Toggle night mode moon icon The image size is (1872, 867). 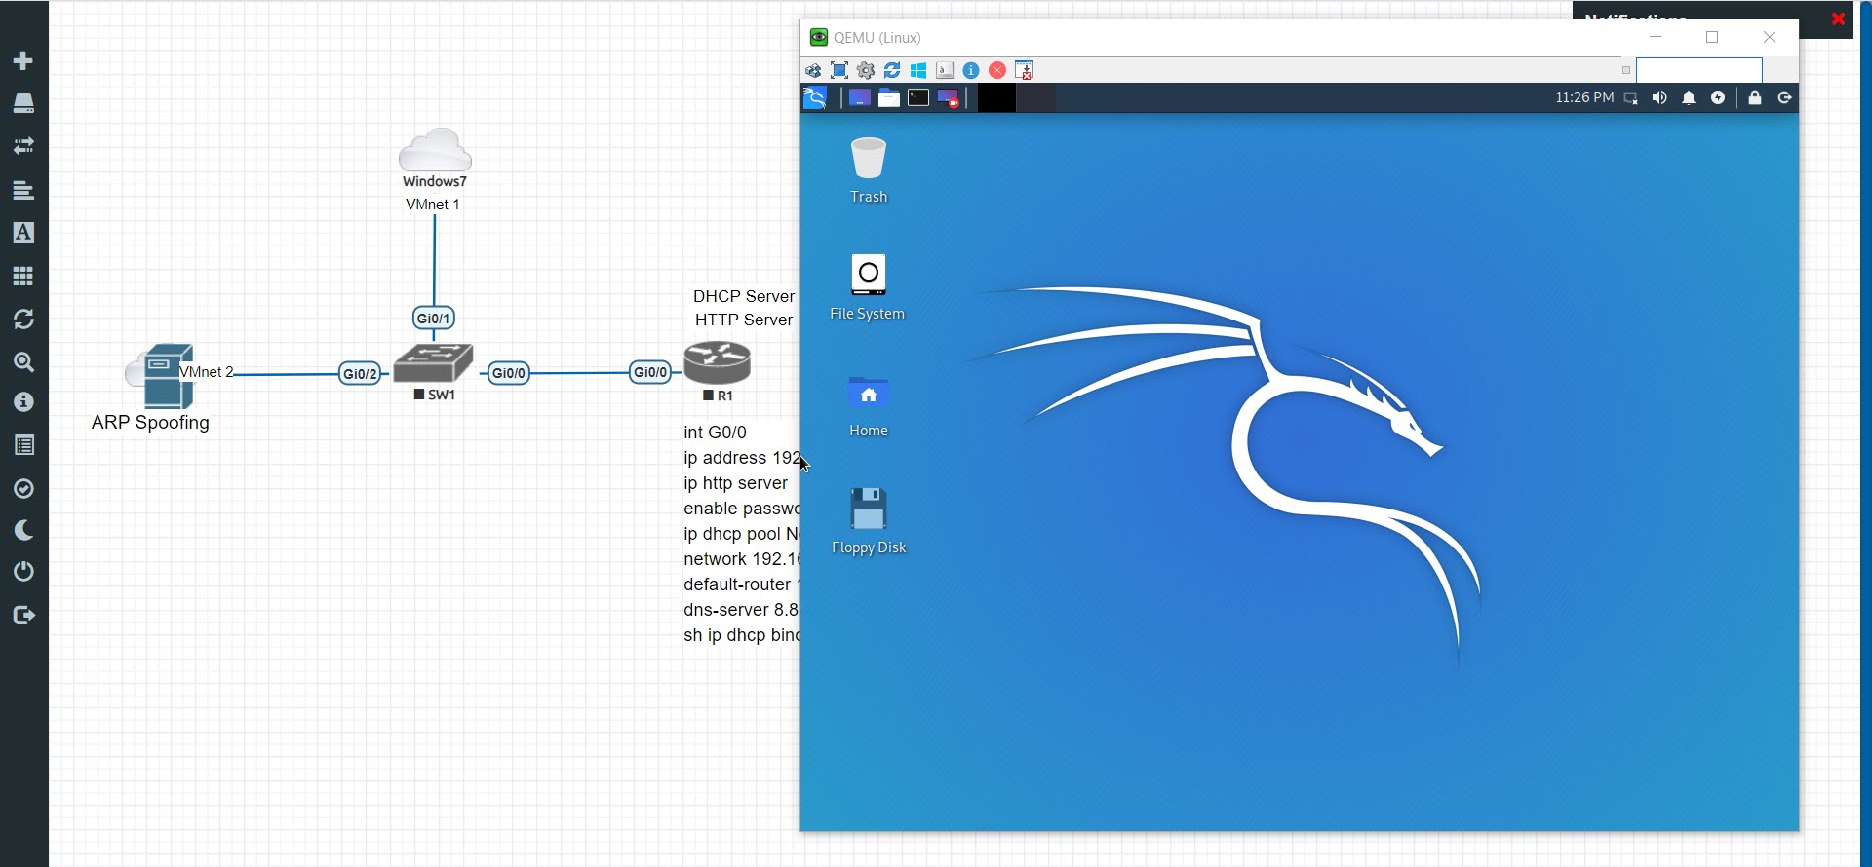[x=23, y=530]
